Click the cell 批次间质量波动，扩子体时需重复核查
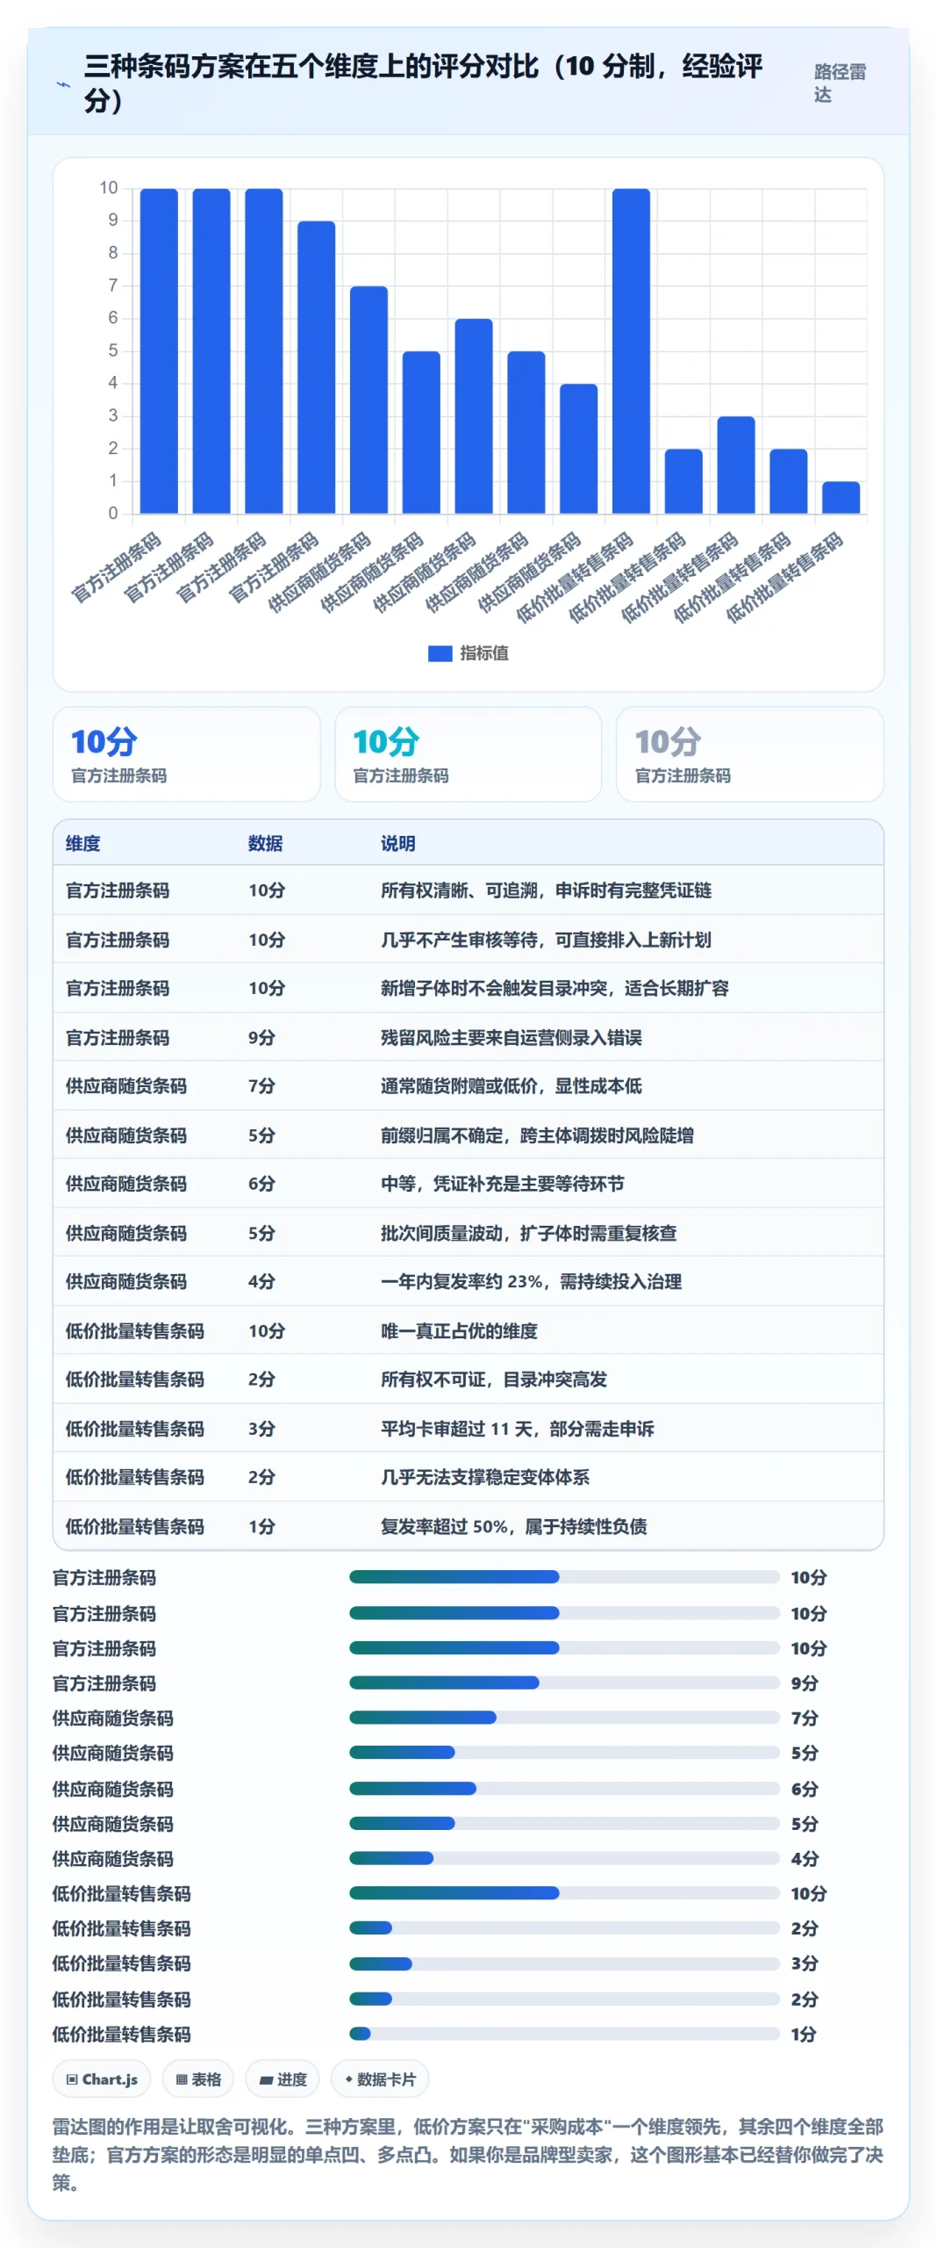Viewport: 937px width, 2248px height. 528,1233
